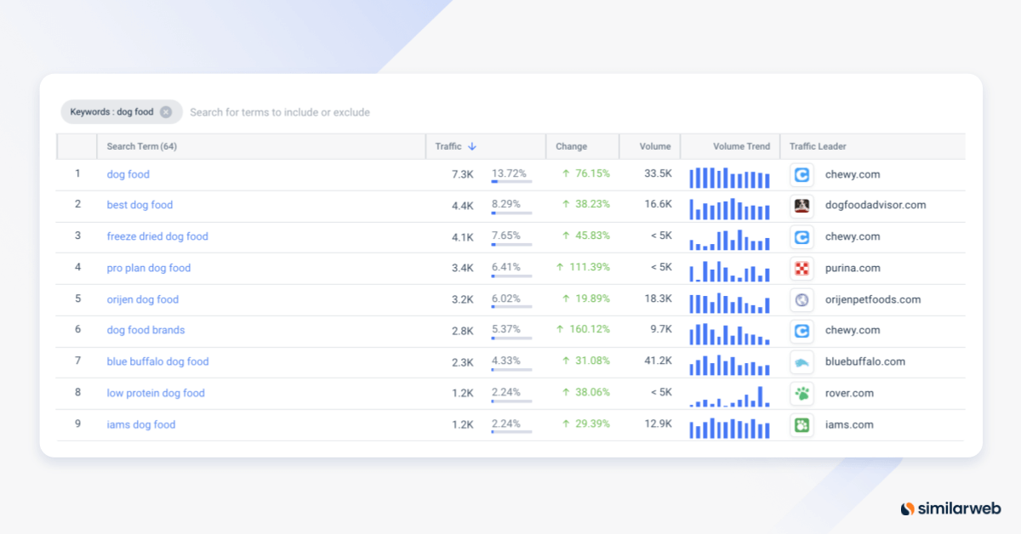
Task: Click the orijenpetfoods.com favicon icon
Action: (801, 299)
